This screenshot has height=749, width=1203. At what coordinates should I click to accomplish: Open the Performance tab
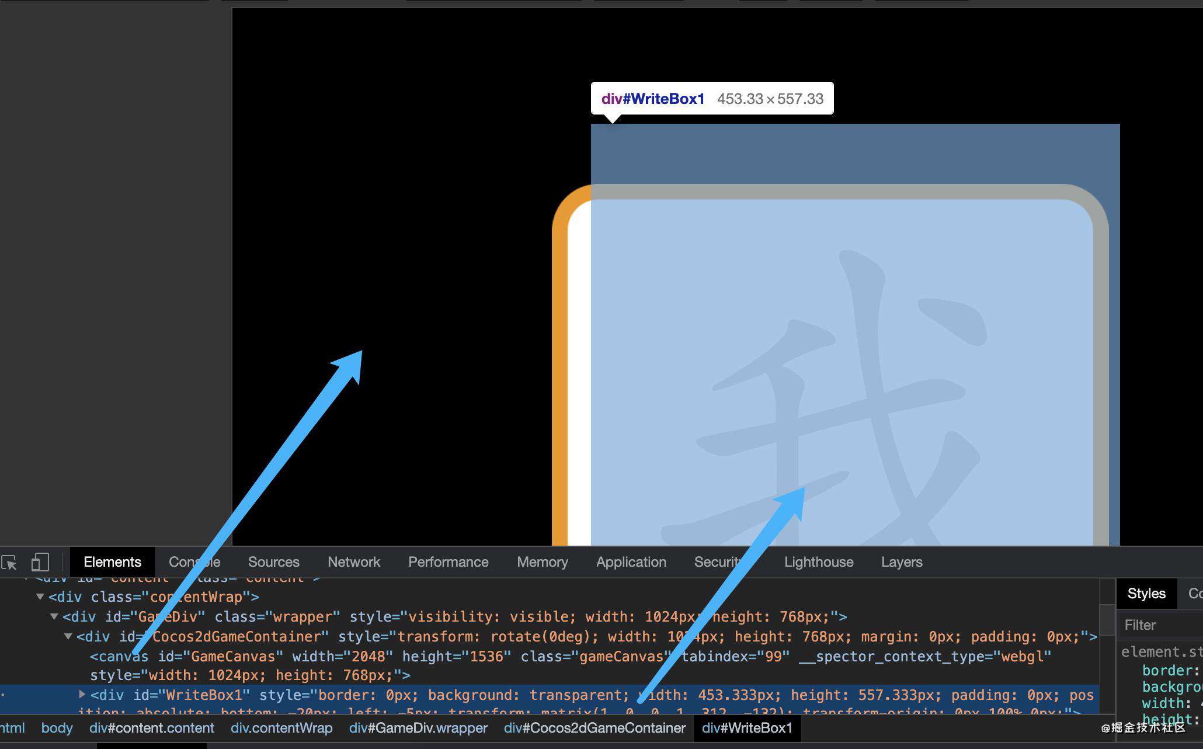click(x=448, y=562)
